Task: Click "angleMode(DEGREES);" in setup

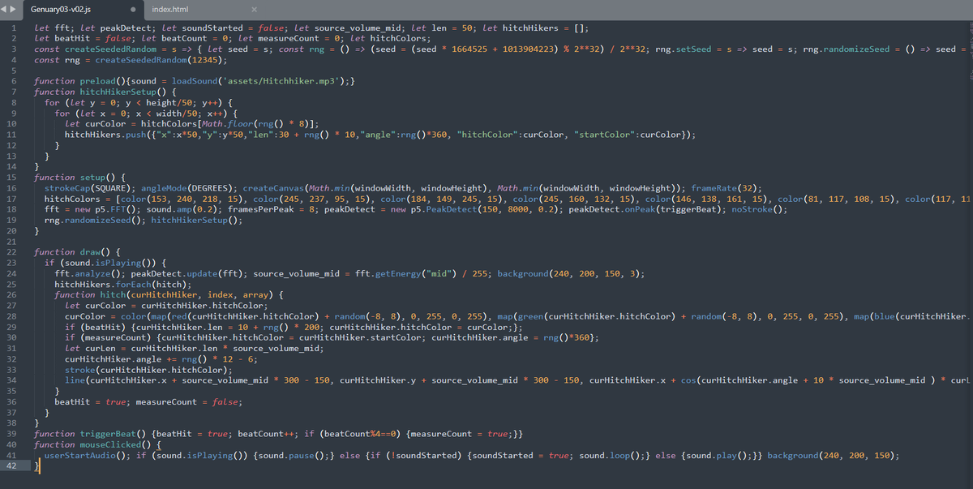Action: click(189, 187)
